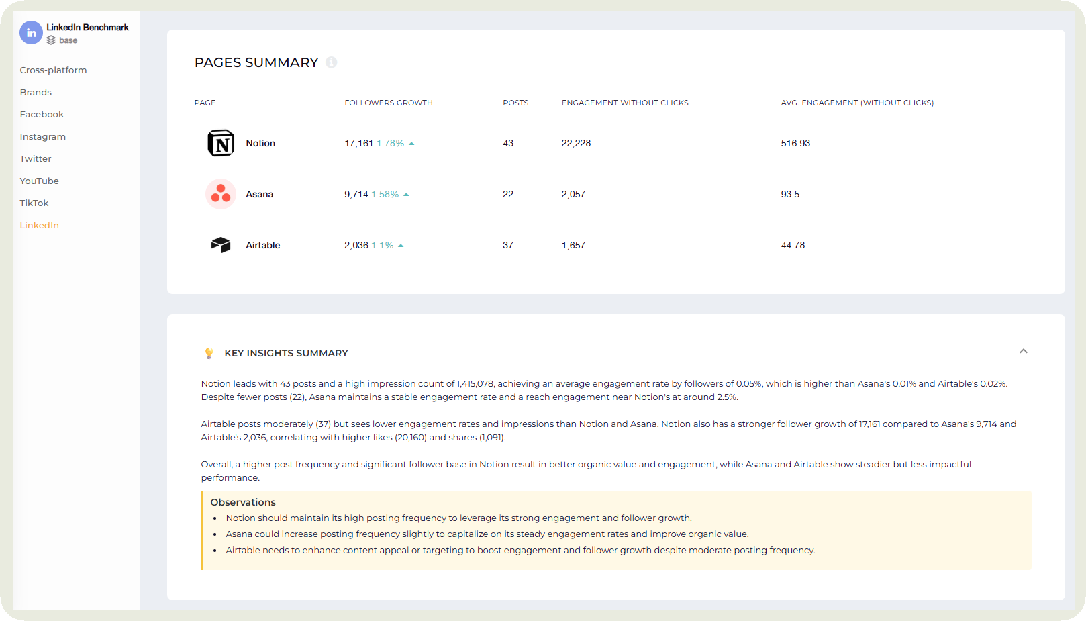Open the Instagram section in the sidebar

(x=42, y=136)
